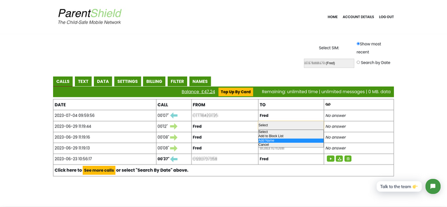Select the Show most recent radio button
Image resolution: width=447 pixels, height=207 pixels.
tap(358, 44)
